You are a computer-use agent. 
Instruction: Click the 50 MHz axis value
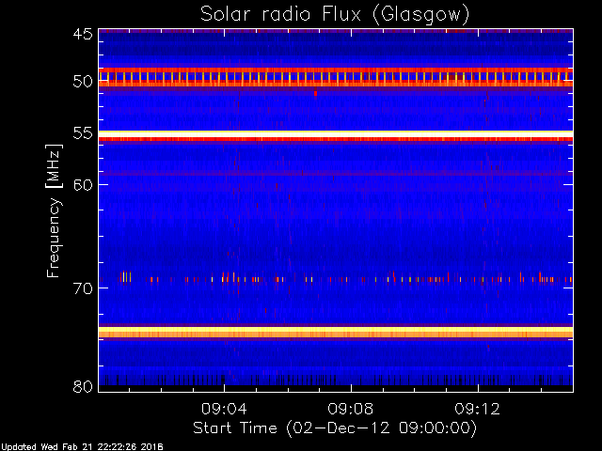(x=83, y=82)
